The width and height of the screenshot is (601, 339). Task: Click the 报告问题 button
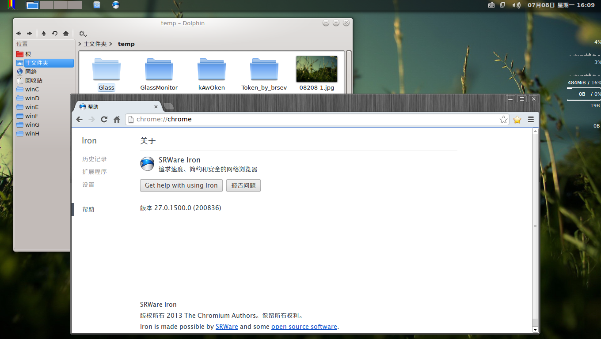[x=243, y=185]
